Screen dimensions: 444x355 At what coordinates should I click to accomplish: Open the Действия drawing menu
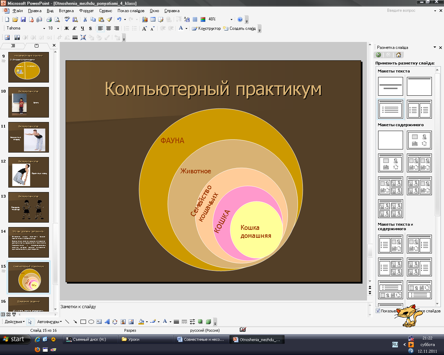click(15, 322)
